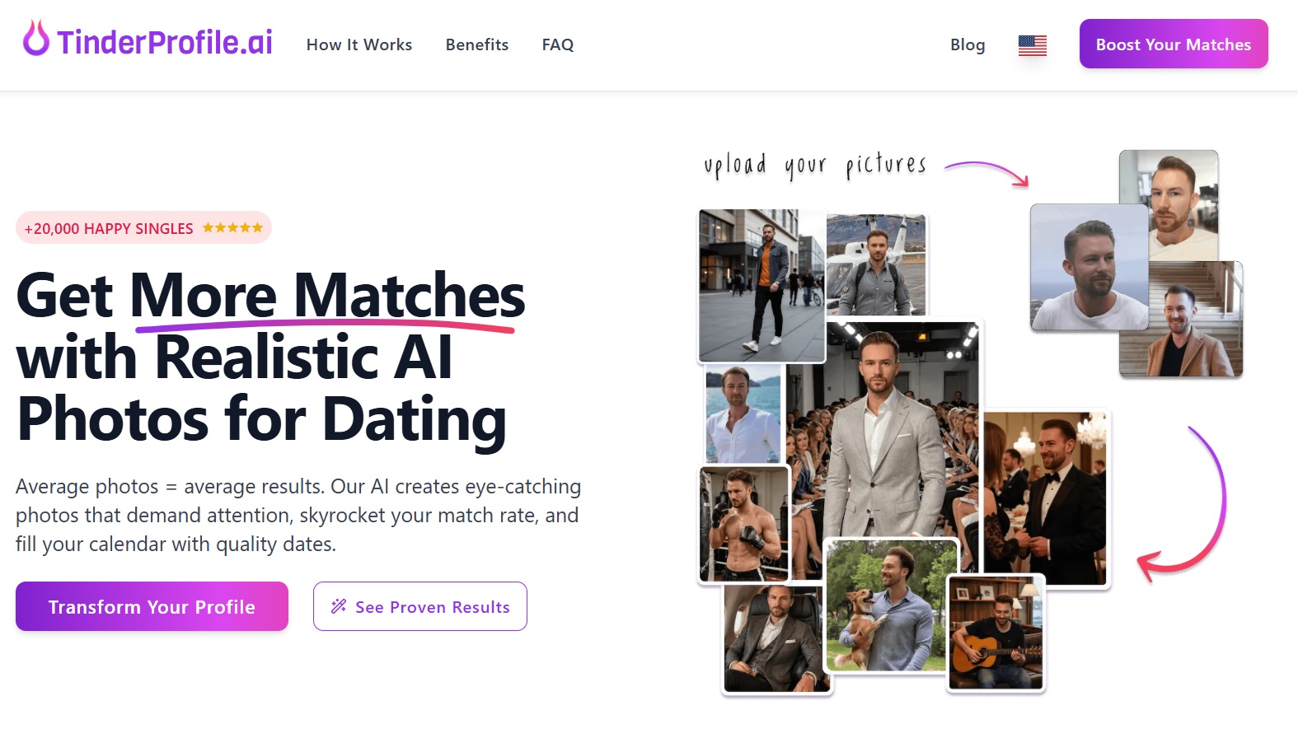The height and width of the screenshot is (729, 1298).
Task: Select the boxer in gloves photo
Action: 743,525
